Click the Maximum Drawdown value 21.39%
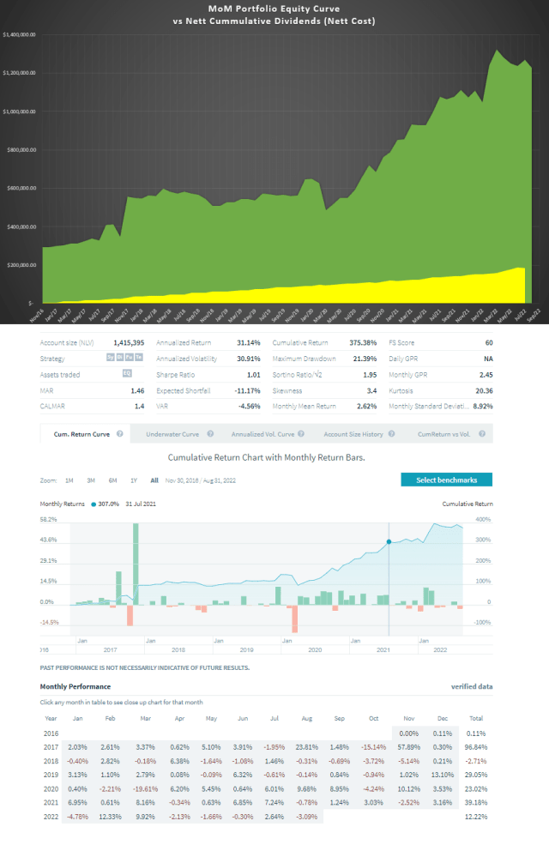 tap(365, 359)
